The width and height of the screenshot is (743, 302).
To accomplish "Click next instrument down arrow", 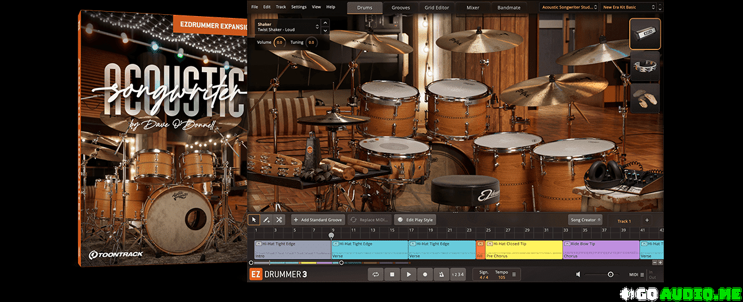I will [324, 30].
